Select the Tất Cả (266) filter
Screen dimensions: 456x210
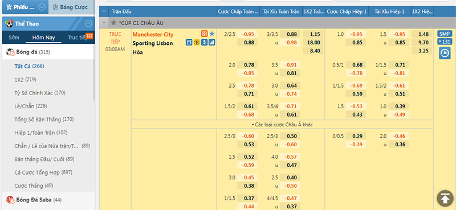coord(30,66)
